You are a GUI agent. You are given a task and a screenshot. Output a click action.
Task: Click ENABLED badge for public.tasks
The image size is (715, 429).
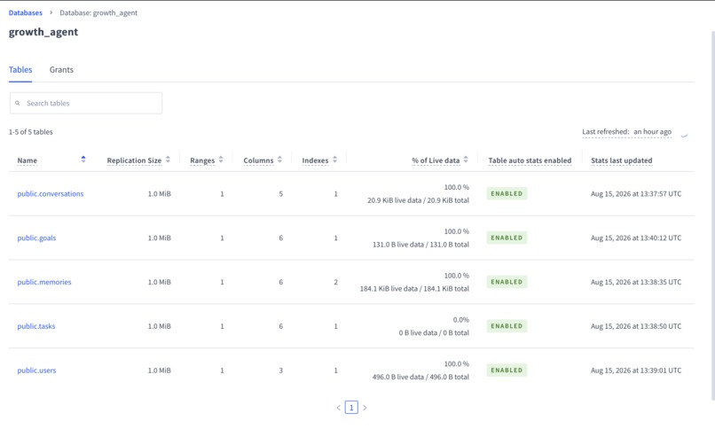(507, 326)
